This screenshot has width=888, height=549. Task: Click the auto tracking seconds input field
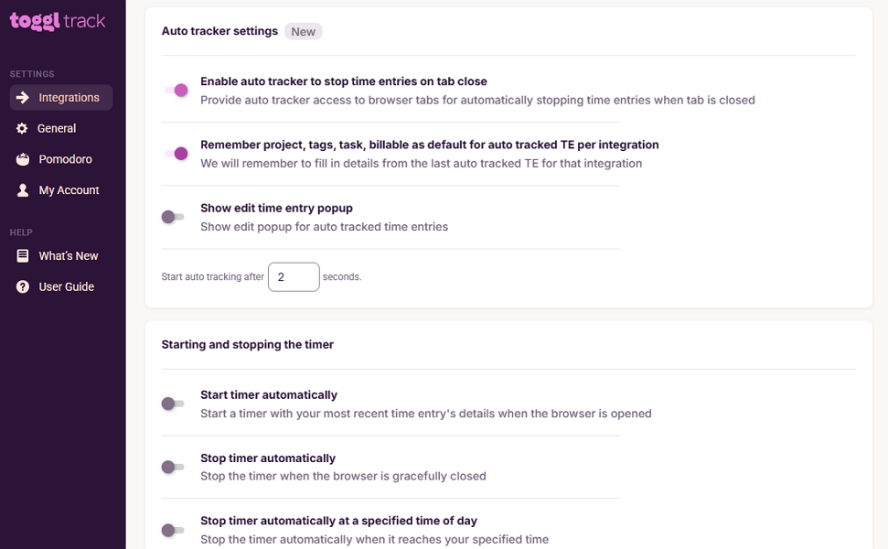294,277
